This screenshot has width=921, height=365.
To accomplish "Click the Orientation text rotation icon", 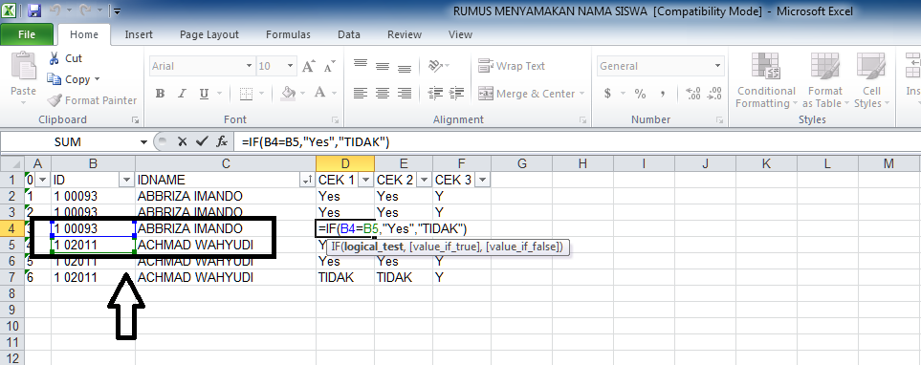I will [x=435, y=66].
